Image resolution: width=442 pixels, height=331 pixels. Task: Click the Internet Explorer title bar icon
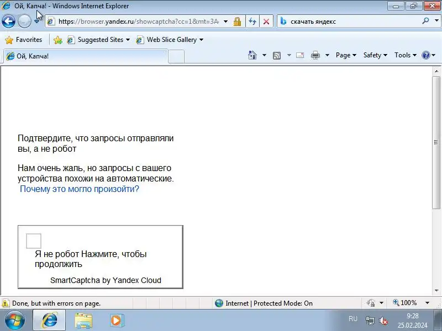pos(6,6)
